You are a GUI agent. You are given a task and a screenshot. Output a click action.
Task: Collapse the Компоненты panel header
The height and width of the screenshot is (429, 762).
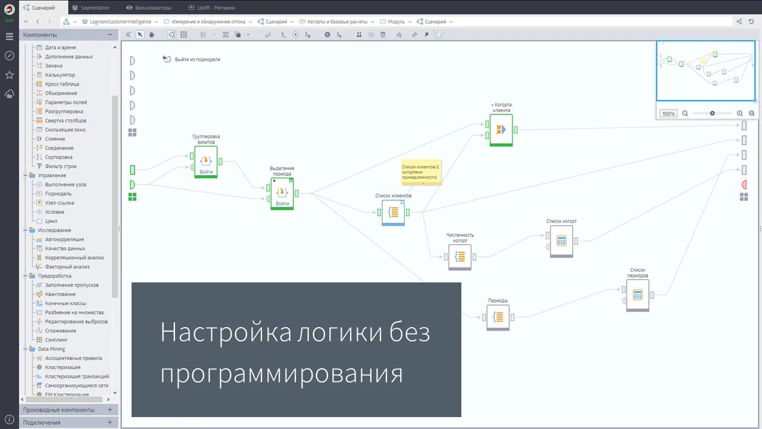[111, 35]
